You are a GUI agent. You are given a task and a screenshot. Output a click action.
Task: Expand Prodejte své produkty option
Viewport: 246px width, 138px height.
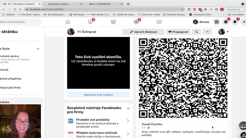click(128, 121)
